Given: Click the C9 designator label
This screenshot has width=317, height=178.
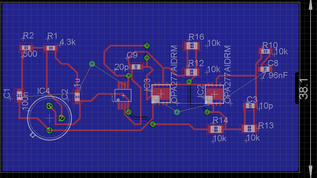Looking at the screenshot, I should (132, 55).
